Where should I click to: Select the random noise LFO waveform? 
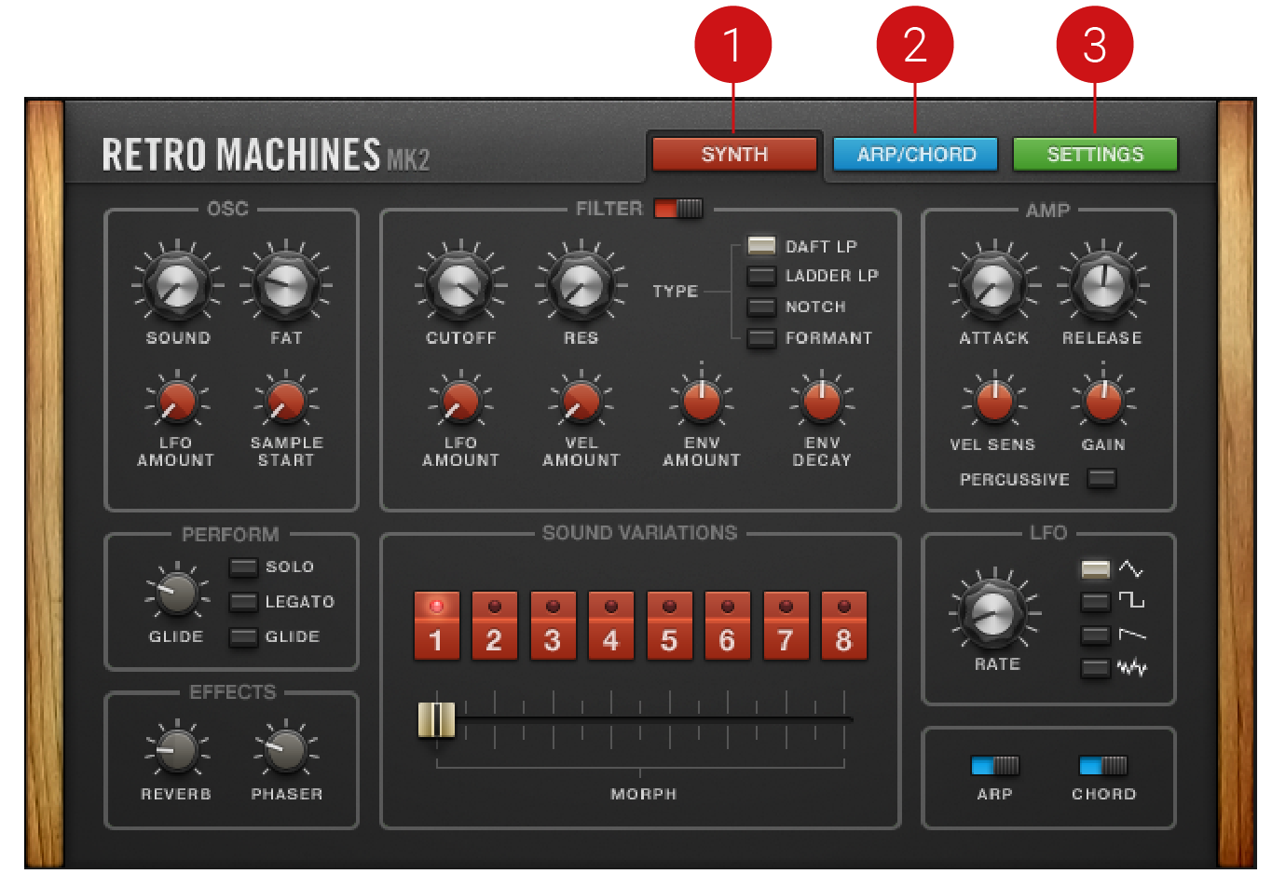click(1095, 668)
